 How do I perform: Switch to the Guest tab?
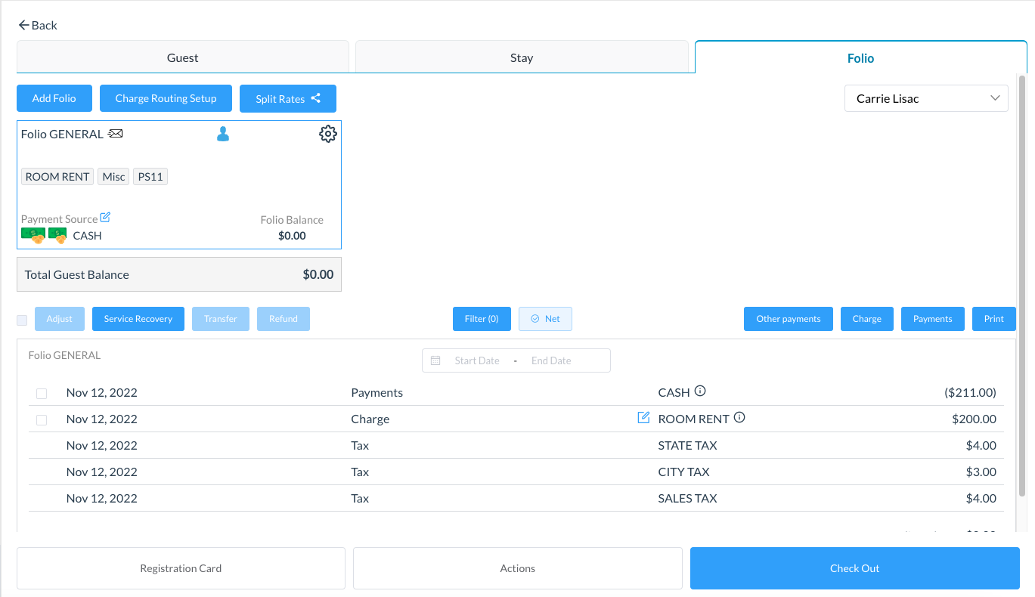[x=182, y=57]
